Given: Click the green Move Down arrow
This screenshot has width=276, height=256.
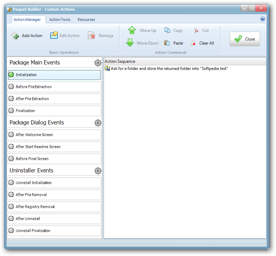Looking at the screenshot, I should click(x=130, y=43).
